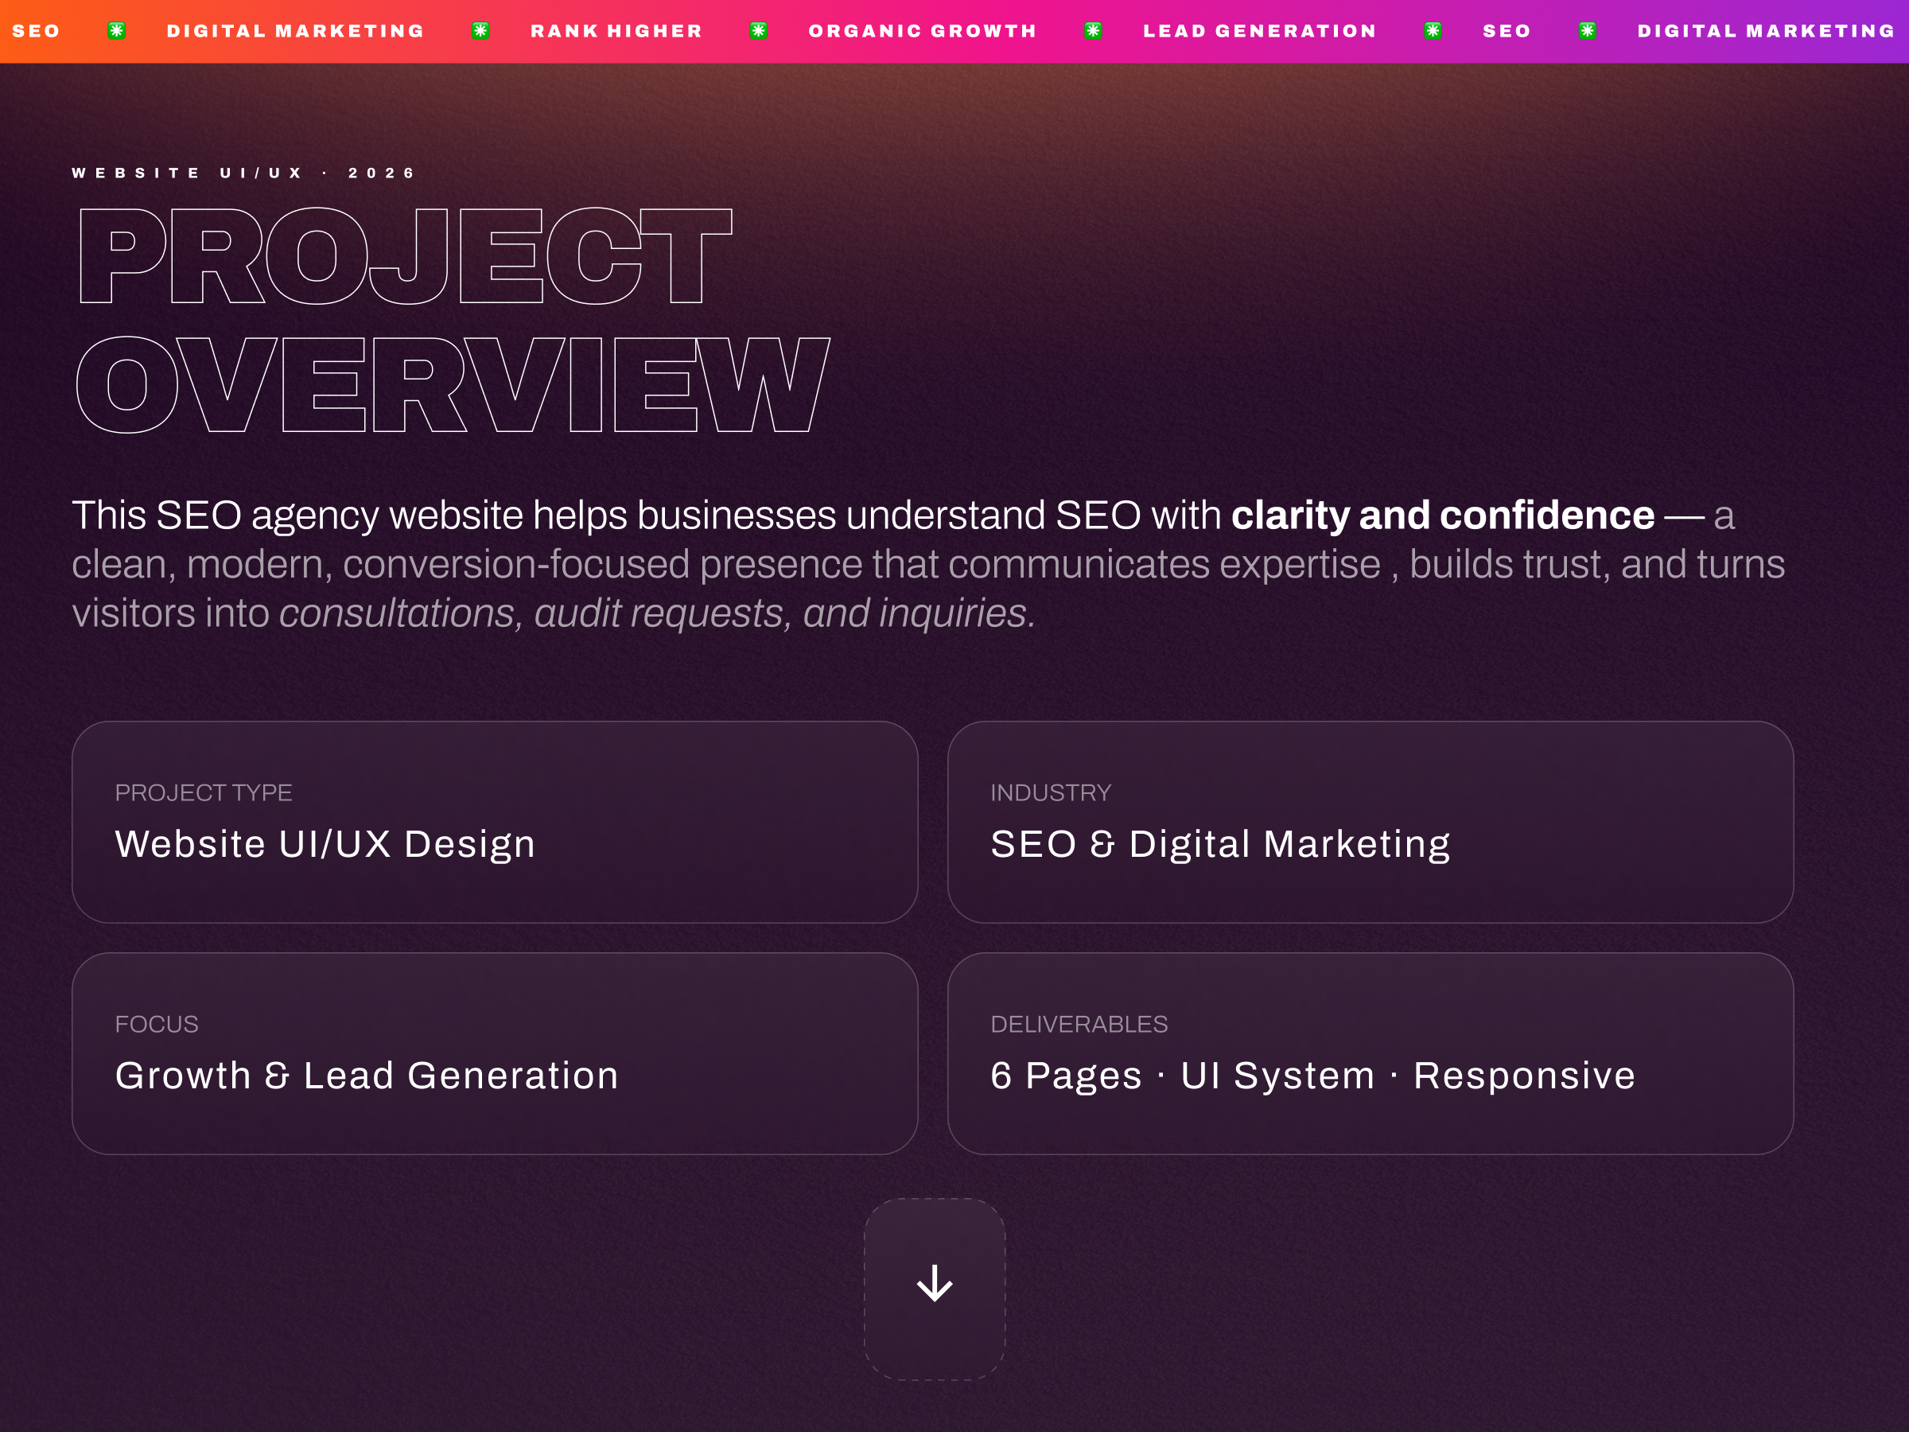Click the Deliverables card

1371,1053
